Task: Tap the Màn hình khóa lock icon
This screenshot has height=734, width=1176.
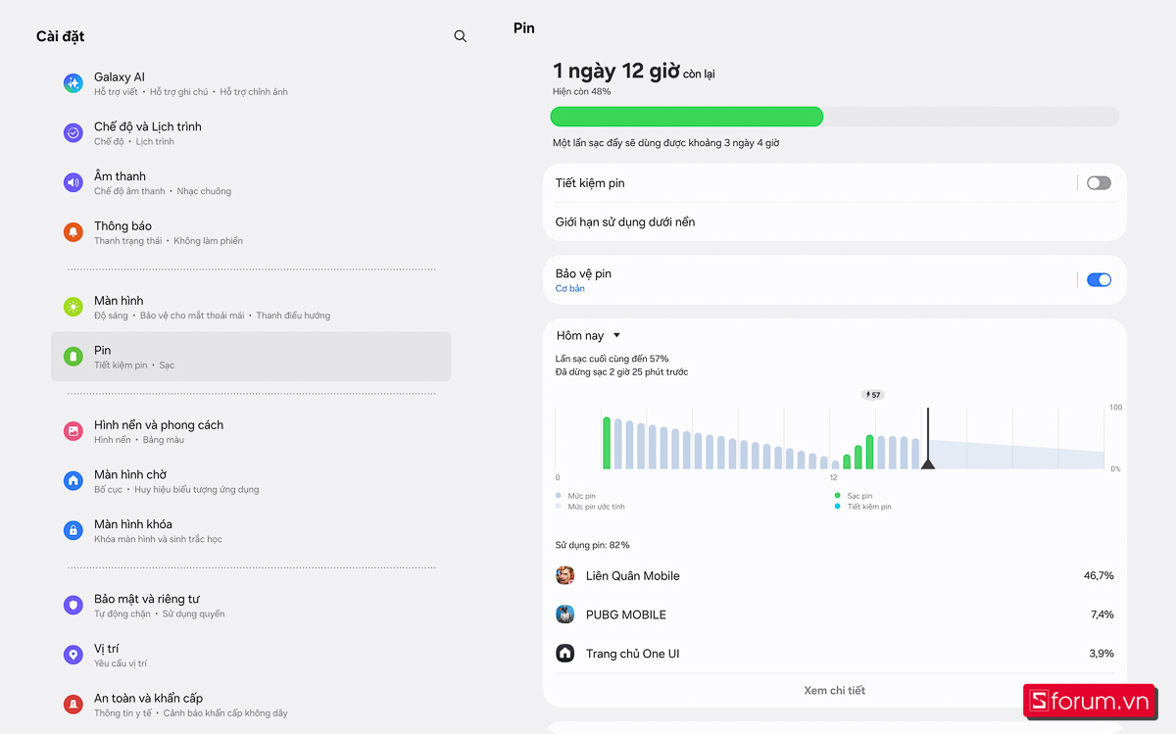Action: 73,530
